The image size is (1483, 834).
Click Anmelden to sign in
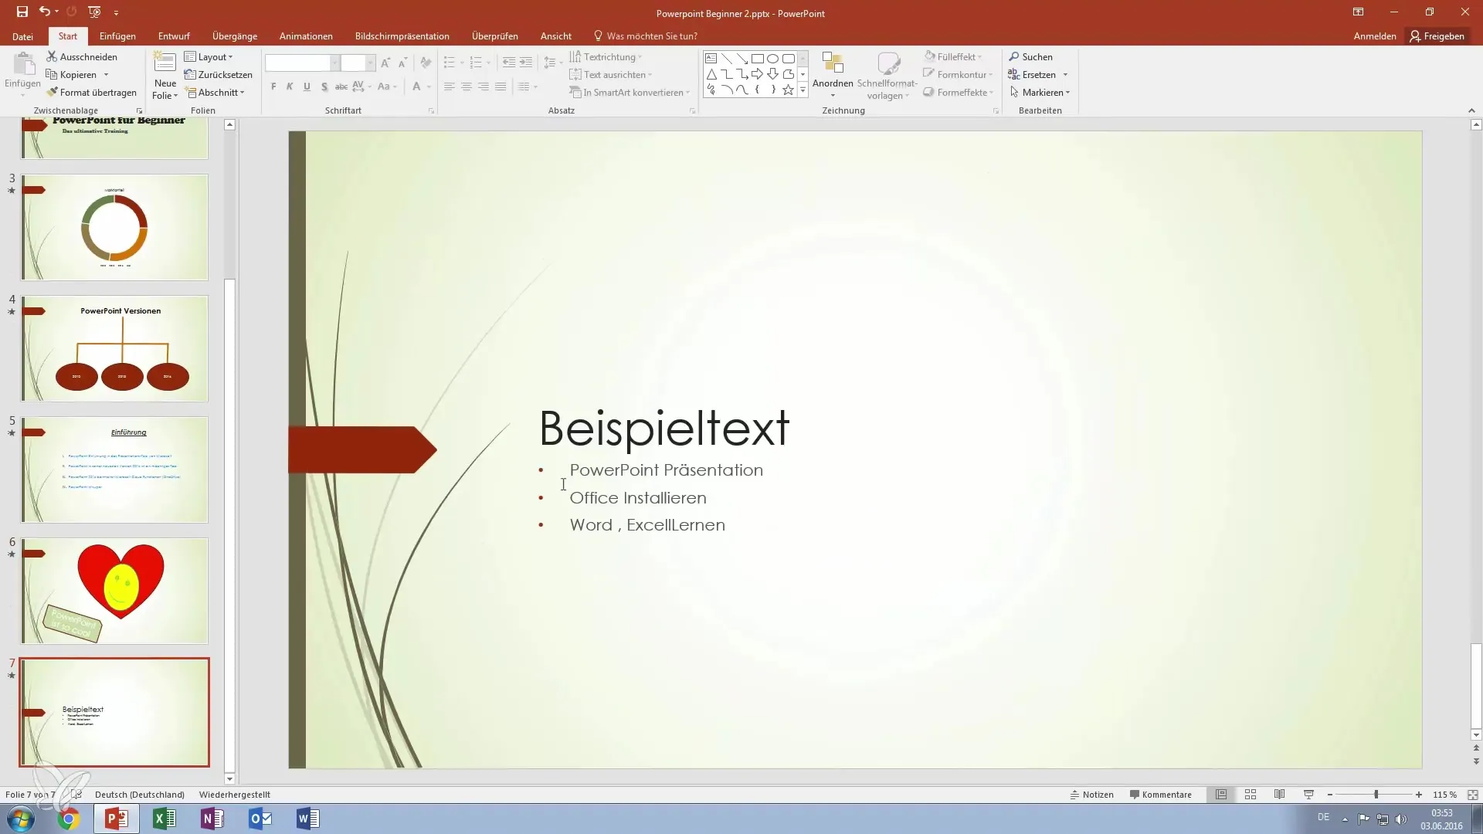(x=1375, y=36)
